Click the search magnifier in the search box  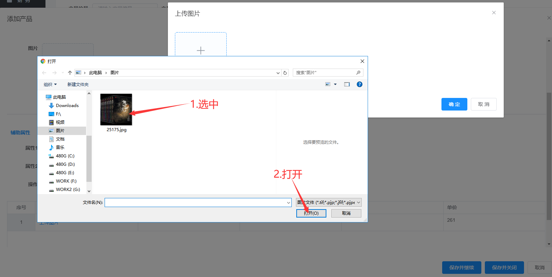click(358, 73)
